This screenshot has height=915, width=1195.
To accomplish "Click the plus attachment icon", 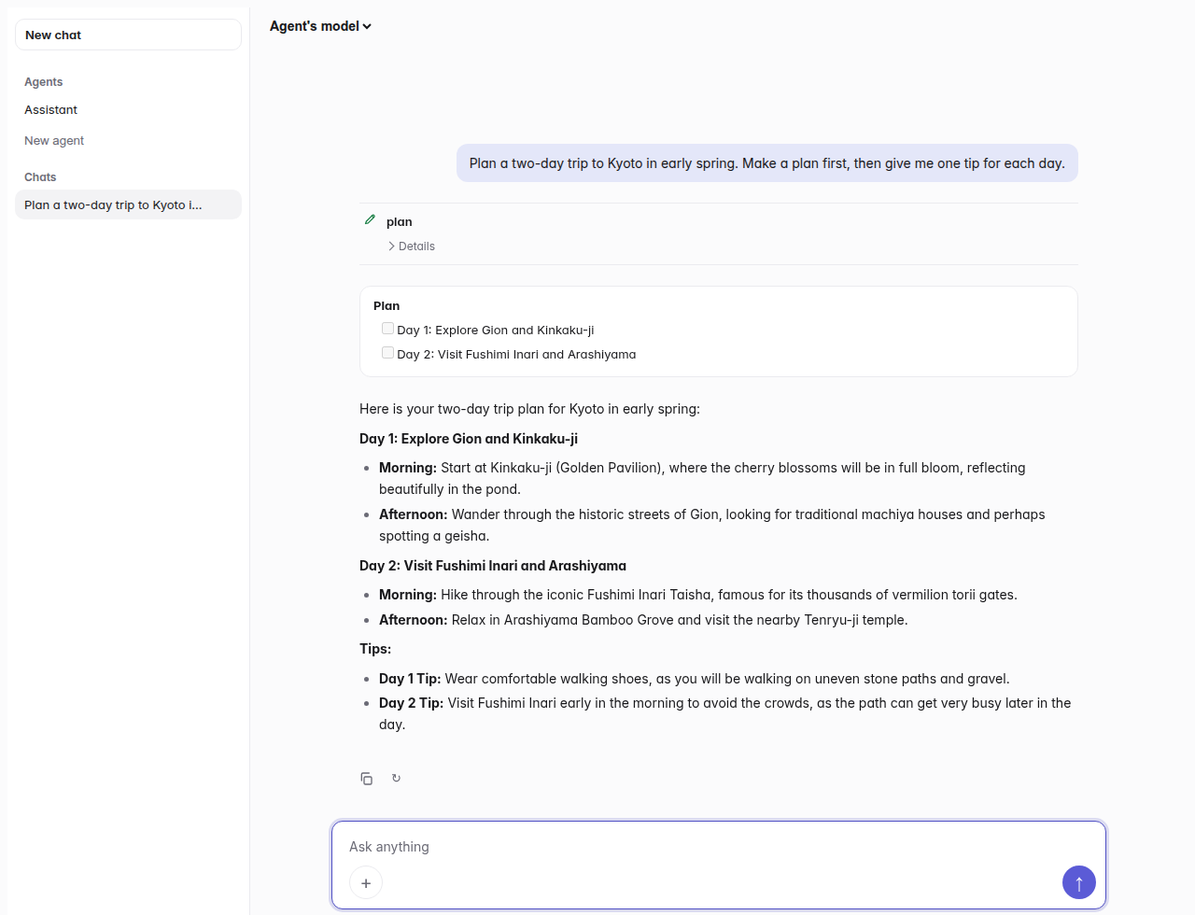I will (366, 883).
